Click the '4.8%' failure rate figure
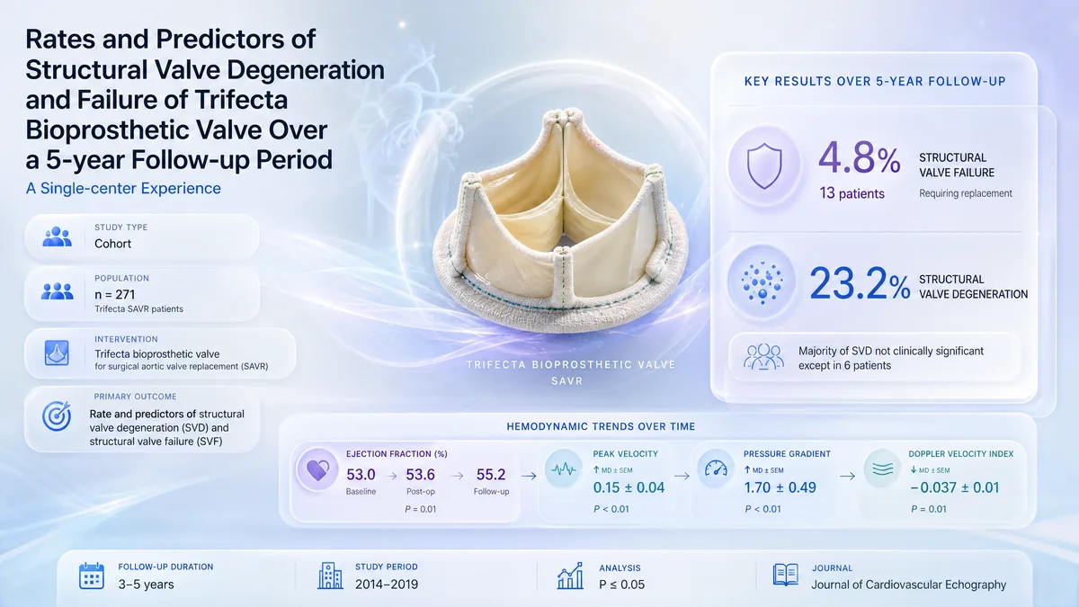 tap(859, 159)
